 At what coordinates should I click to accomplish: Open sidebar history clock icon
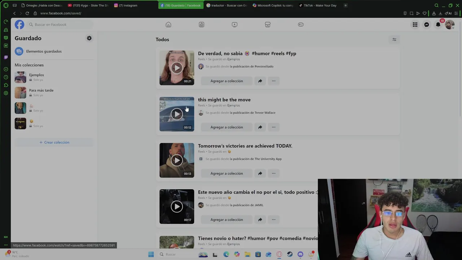click(5, 77)
